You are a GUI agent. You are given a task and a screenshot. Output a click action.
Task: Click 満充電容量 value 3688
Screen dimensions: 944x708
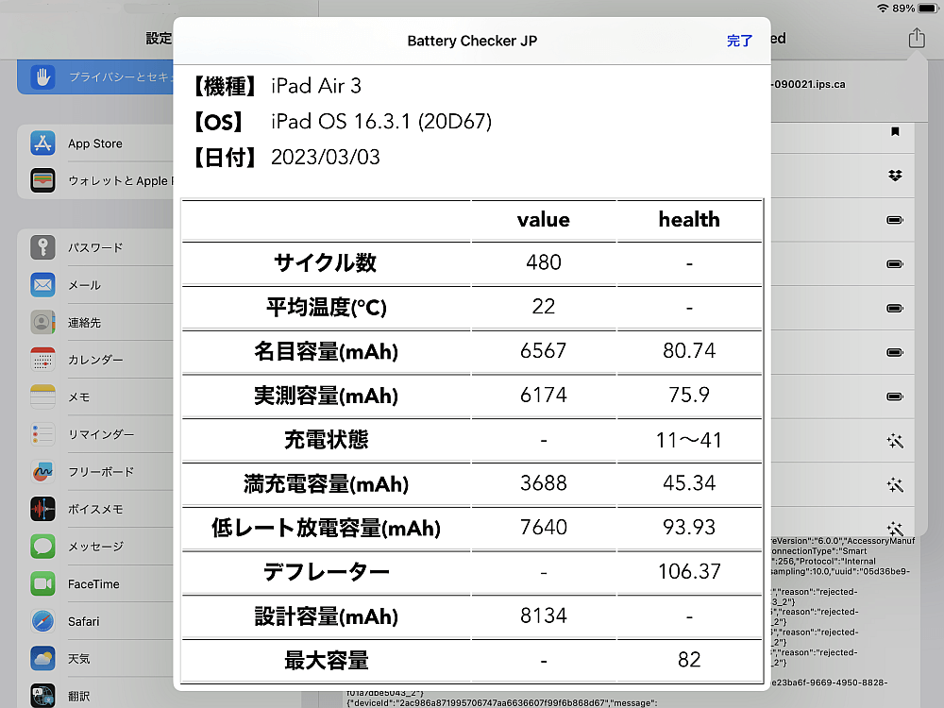544,482
